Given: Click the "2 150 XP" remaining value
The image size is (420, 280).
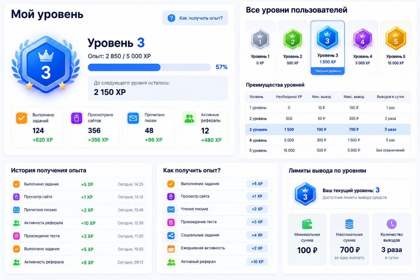Looking at the screenshot, I should click(x=110, y=92).
